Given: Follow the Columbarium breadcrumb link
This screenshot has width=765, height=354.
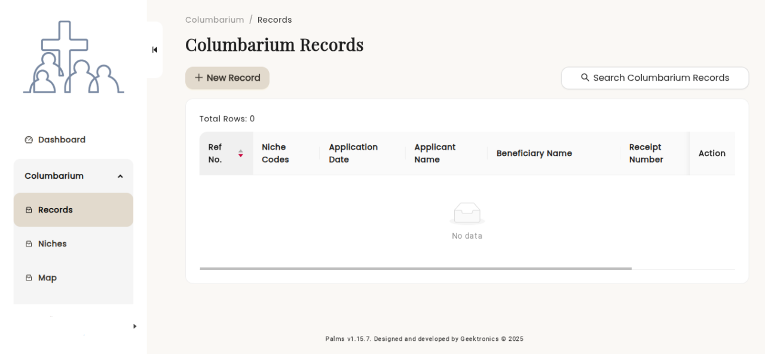Looking at the screenshot, I should [x=215, y=20].
